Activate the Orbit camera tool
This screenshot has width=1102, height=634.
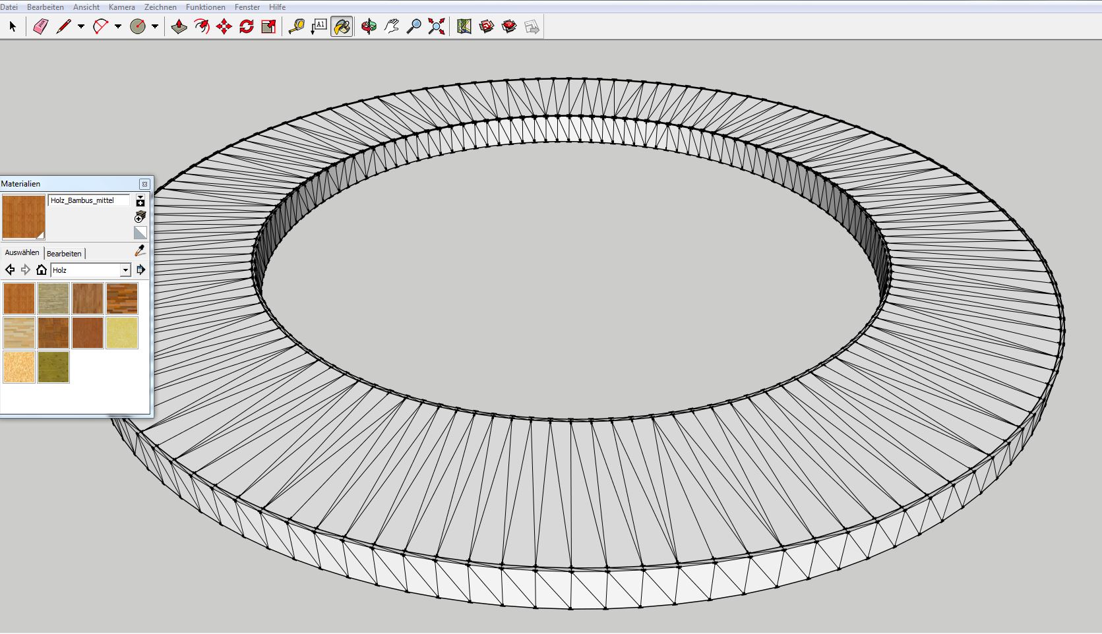[369, 27]
